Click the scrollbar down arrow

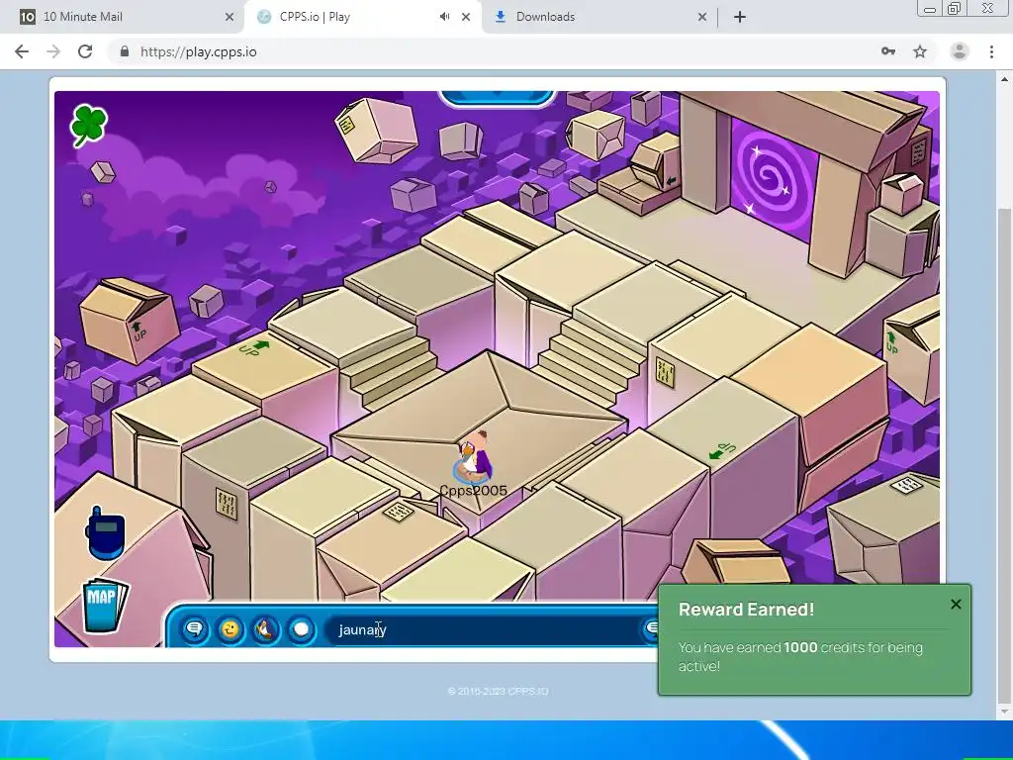[1004, 712]
